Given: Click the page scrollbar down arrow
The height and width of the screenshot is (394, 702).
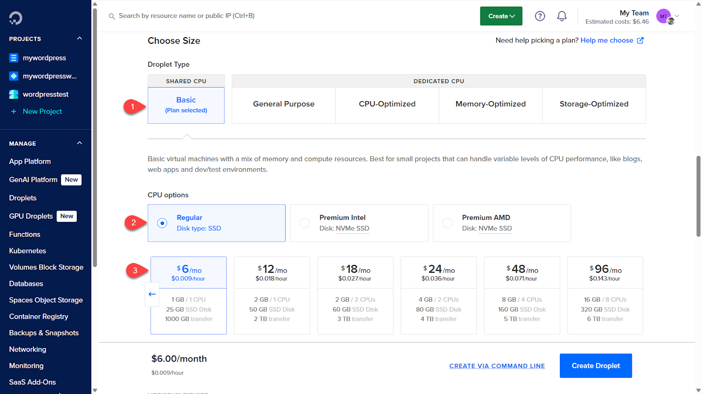Looking at the screenshot, I should click(x=698, y=390).
